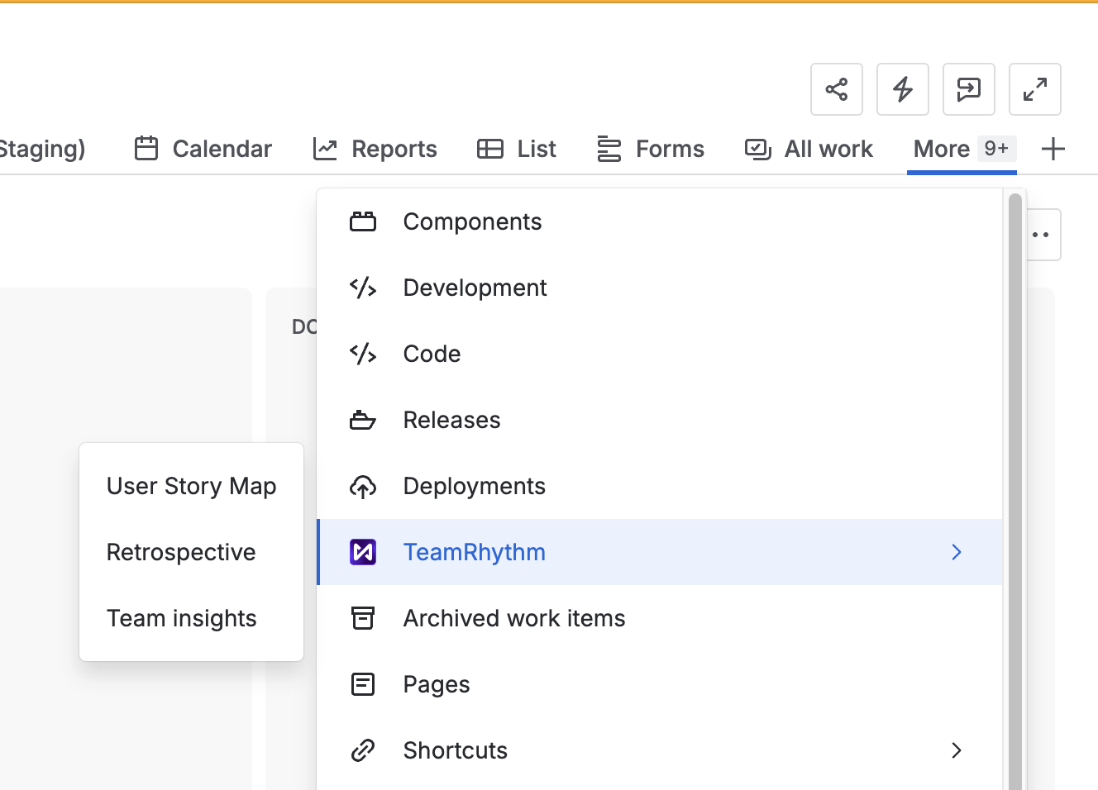Enter full screen with expand arrows icon
Screen dimensions: 1098x790
(1034, 89)
